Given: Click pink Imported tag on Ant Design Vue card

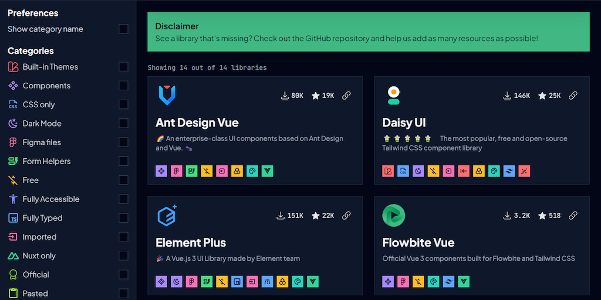Looking at the screenshot, I should pyautogui.click(x=222, y=171).
